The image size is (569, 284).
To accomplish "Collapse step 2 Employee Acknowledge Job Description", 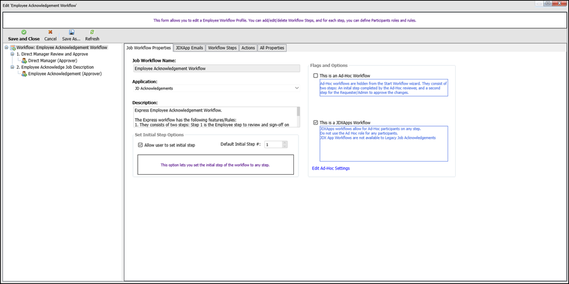I will [12, 67].
